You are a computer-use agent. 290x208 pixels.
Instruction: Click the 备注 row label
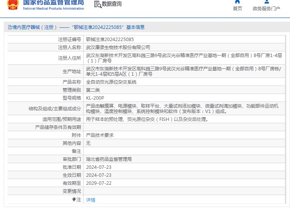tap(76, 151)
